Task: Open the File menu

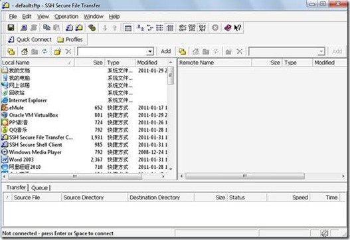Action: [x=13, y=17]
